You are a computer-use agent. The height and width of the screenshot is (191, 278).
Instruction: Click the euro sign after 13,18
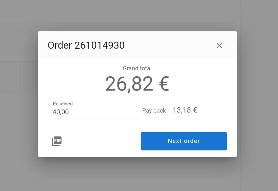[x=194, y=110]
